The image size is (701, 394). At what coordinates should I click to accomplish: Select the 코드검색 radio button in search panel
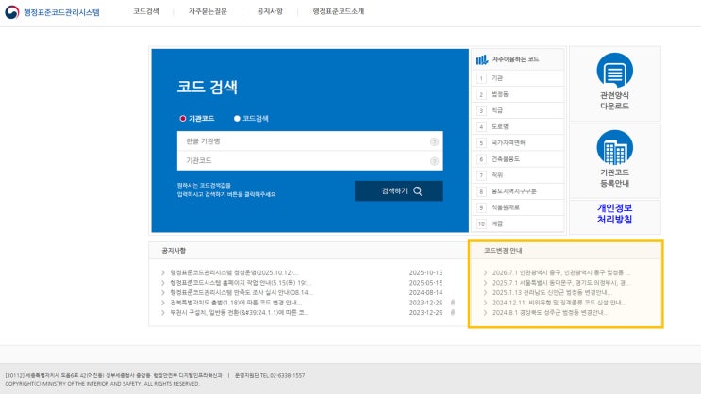click(237, 119)
